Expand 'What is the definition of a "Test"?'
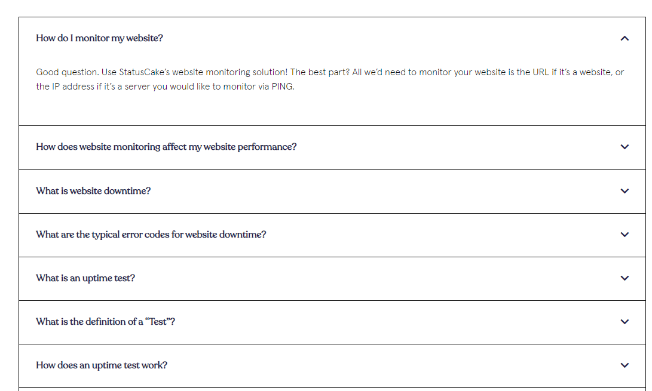Viewport: 652px width, 391px height. tap(105, 322)
